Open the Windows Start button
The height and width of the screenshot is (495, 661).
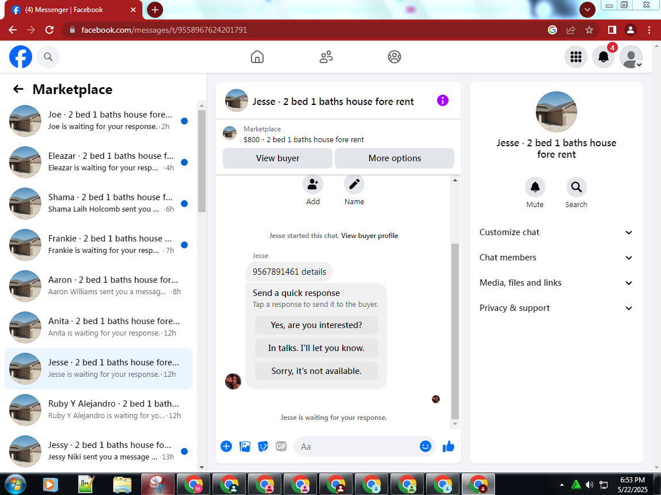coord(15,485)
